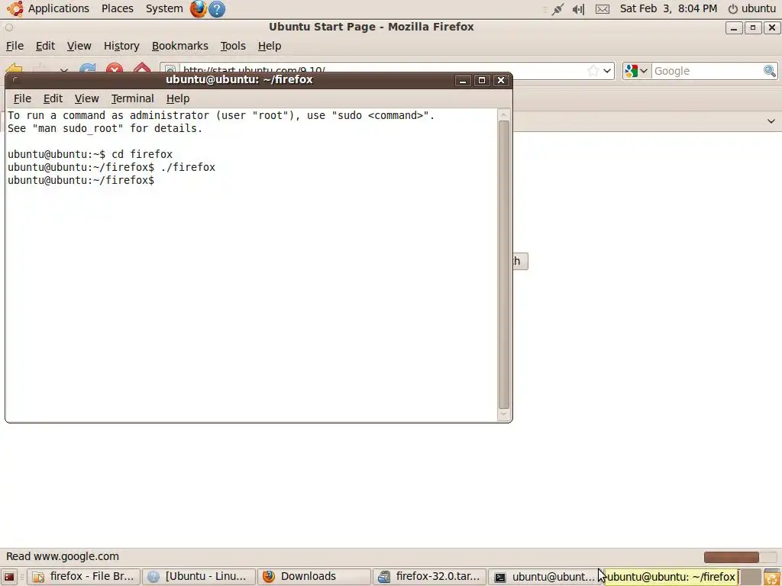Click the Firefox Reload toolbar icon
This screenshot has width=782, height=586.
tap(88, 69)
